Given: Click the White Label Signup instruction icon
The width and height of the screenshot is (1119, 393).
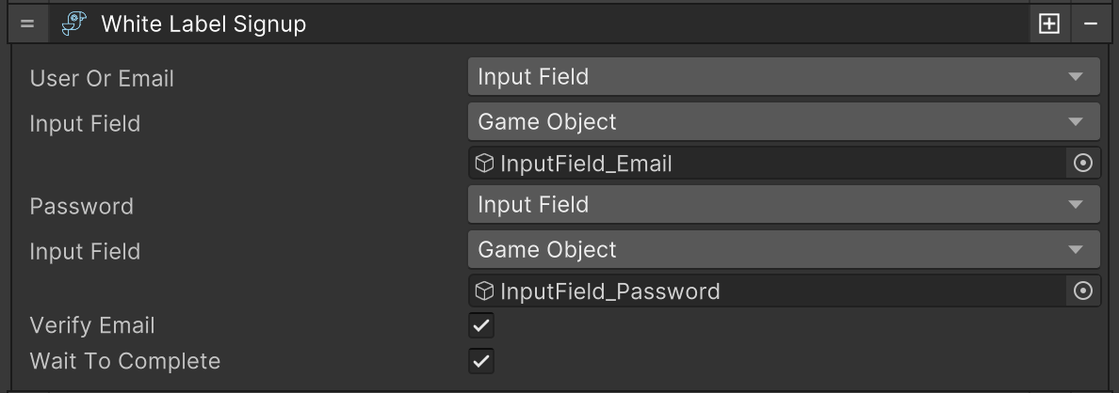Looking at the screenshot, I should coord(74,24).
